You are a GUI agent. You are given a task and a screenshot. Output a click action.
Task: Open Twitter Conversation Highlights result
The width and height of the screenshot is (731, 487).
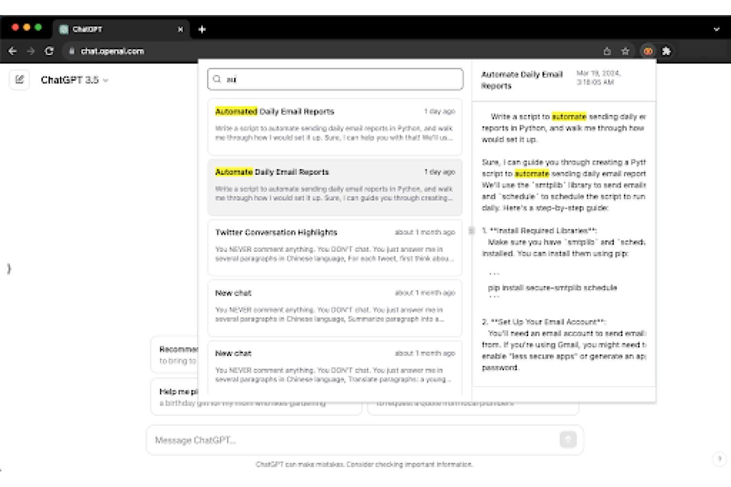335,247
